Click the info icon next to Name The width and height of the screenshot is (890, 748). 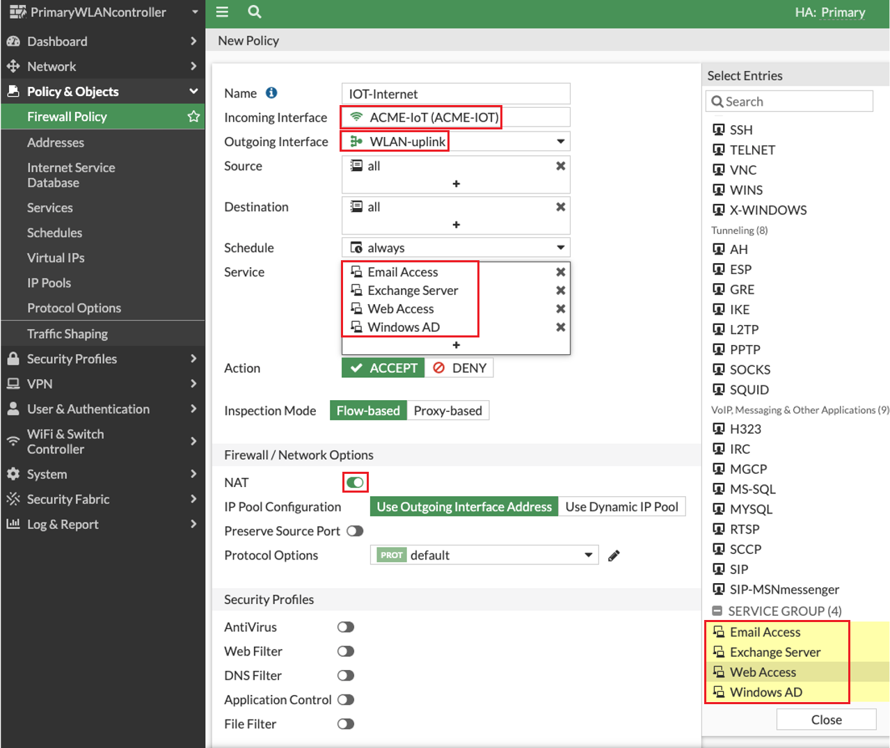pos(271,93)
